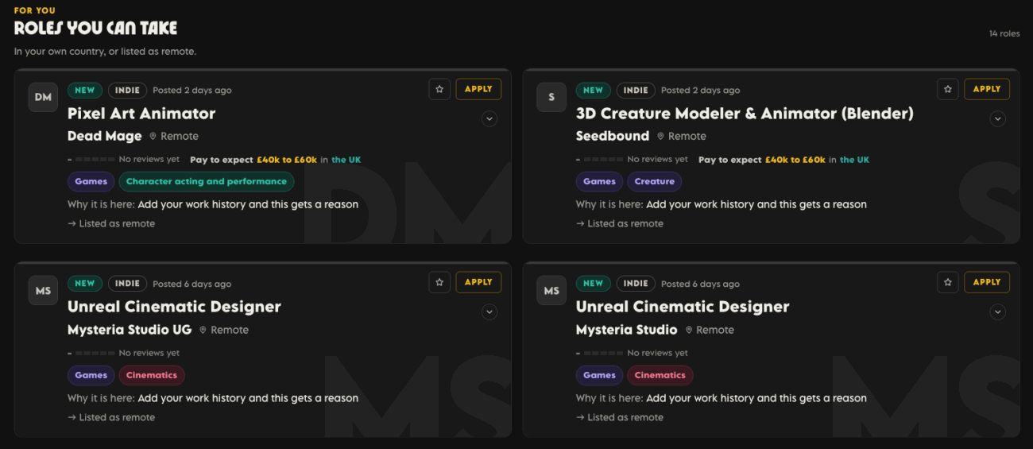The width and height of the screenshot is (1033, 449).
Task: Open the MS avatar for Mysteria Studio UG
Action: 43,291
